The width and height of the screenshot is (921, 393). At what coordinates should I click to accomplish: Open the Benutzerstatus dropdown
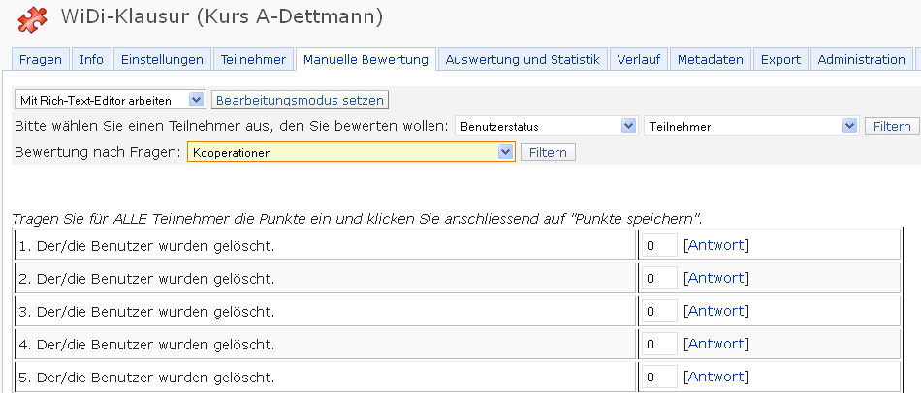coord(545,126)
